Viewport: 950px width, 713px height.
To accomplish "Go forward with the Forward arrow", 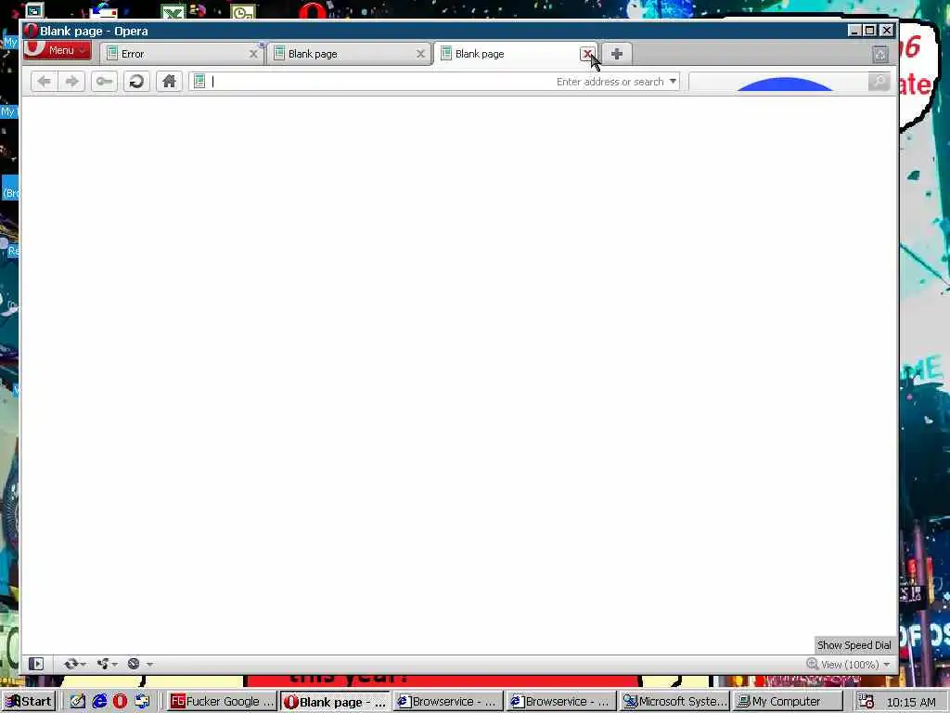I will (72, 82).
